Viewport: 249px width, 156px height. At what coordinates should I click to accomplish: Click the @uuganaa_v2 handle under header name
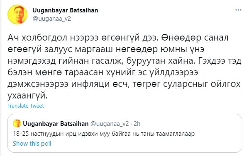(51, 19)
